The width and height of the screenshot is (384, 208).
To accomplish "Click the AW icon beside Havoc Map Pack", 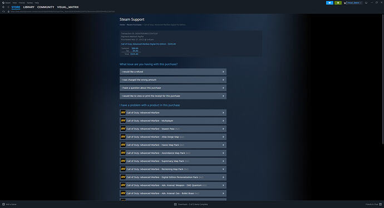I will (x=123, y=145).
